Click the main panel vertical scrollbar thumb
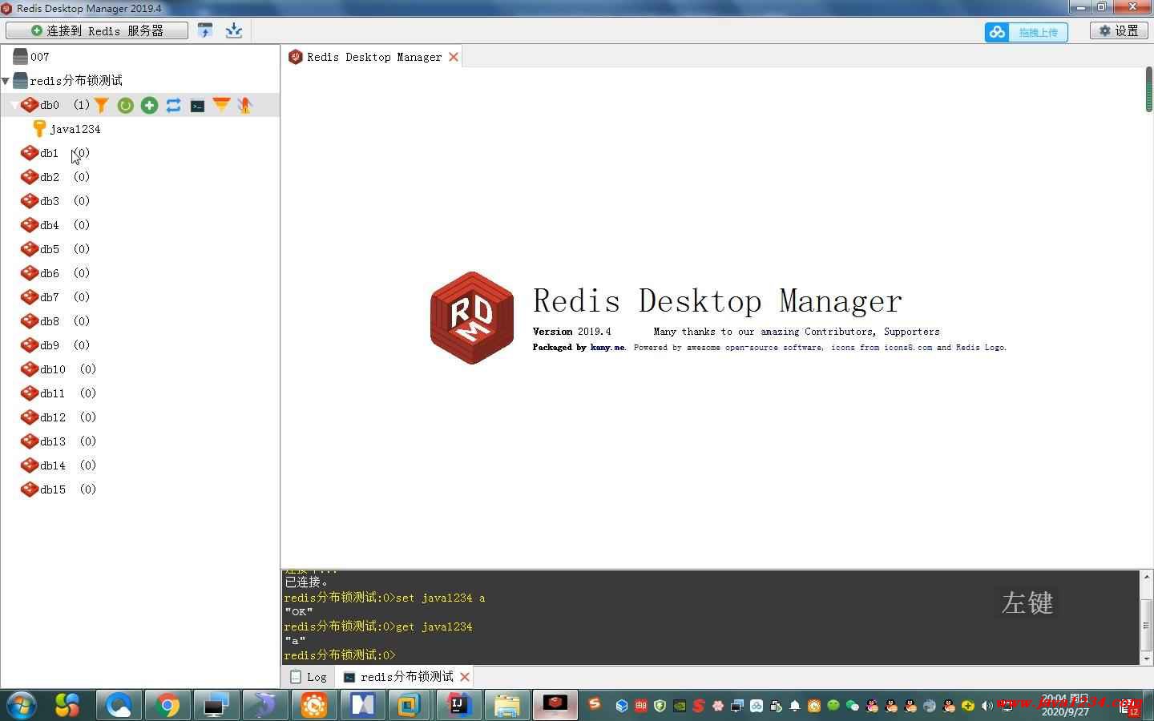The image size is (1154, 721). [1149, 90]
